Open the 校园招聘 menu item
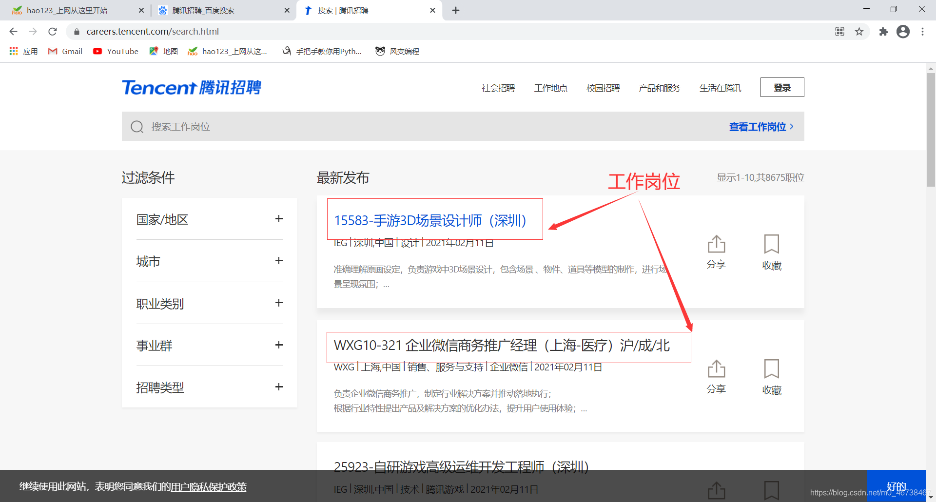The image size is (936, 502). coord(603,88)
